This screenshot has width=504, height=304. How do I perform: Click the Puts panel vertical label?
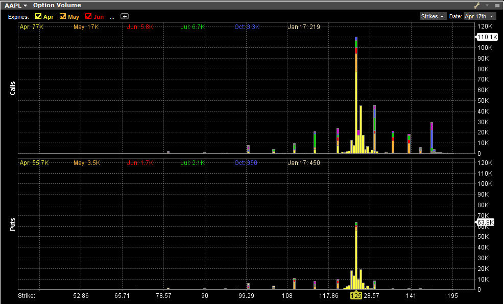tap(13, 224)
